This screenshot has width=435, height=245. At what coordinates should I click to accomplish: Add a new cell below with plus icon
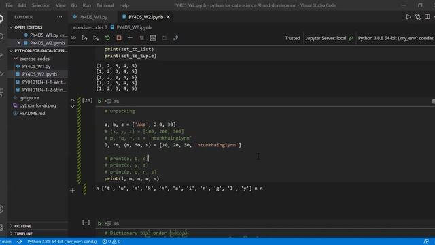tap(73, 191)
